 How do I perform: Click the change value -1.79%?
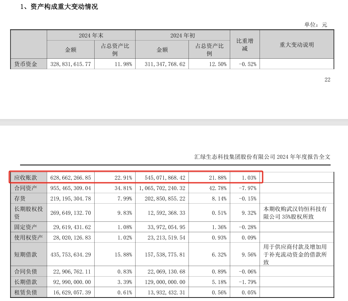coord(248,282)
